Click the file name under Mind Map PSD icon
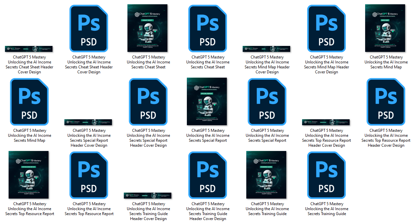 30,135
